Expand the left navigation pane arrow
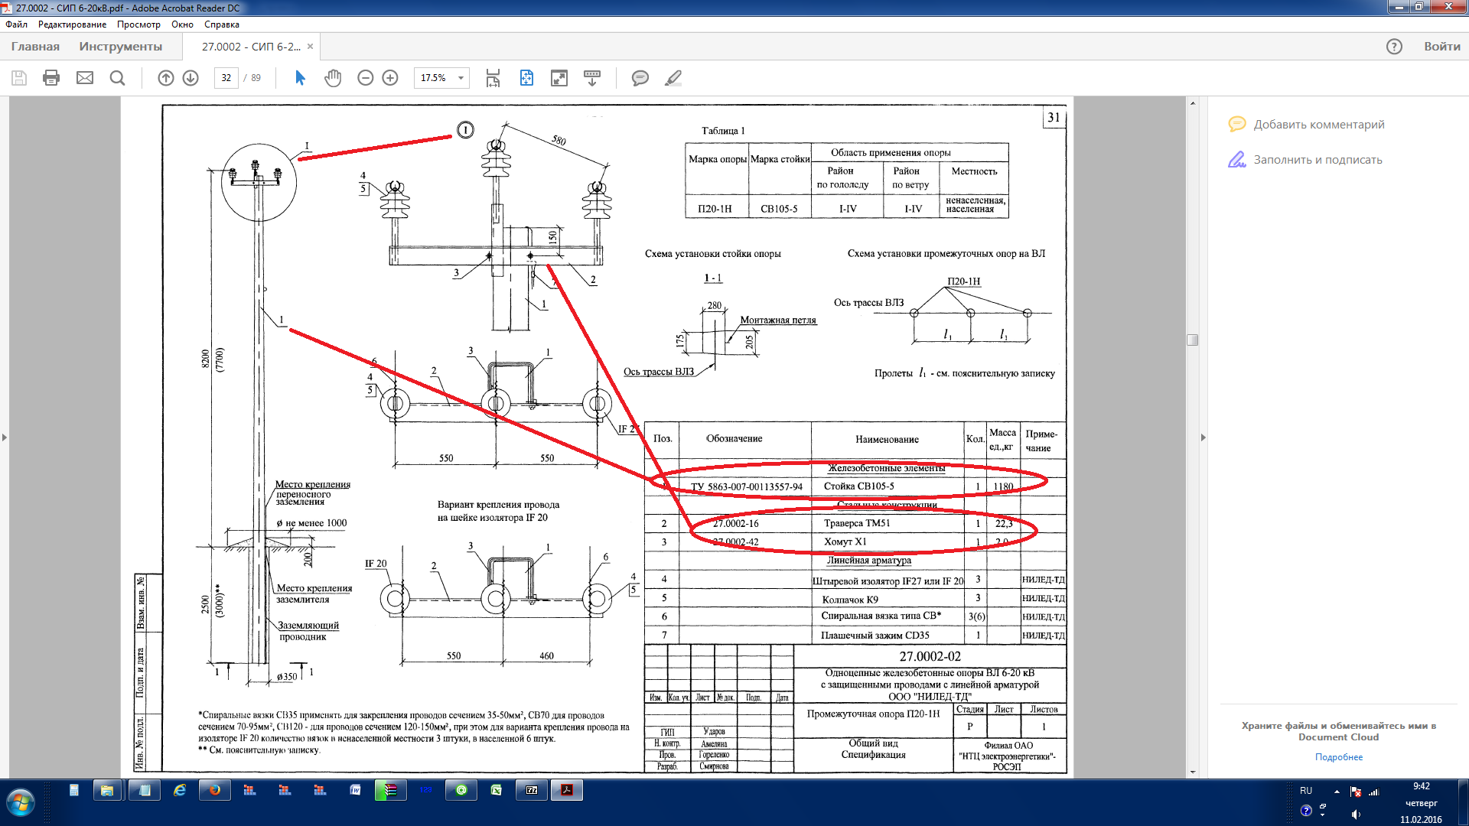Viewport: 1469px width, 826px height. tap(5, 437)
